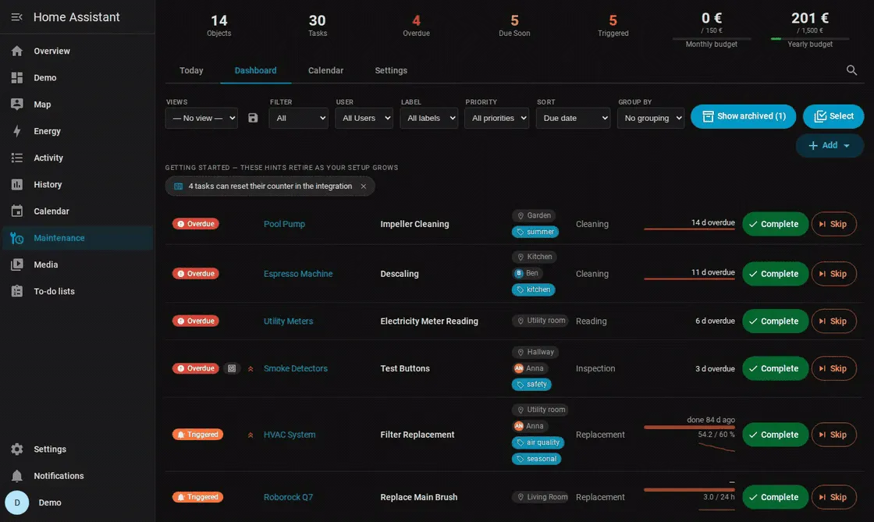Skip the Descaling task
Screen dimensions: 874x522
(834, 274)
